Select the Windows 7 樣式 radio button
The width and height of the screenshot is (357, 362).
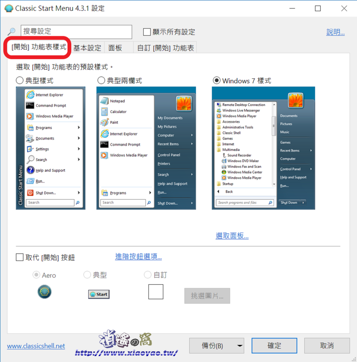[x=216, y=81]
